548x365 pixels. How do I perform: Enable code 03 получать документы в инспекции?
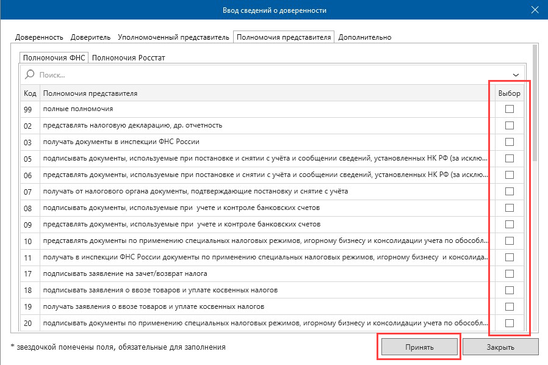509,142
